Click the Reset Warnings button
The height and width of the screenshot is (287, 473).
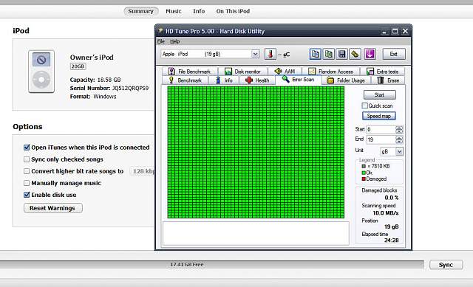click(x=52, y=208)
